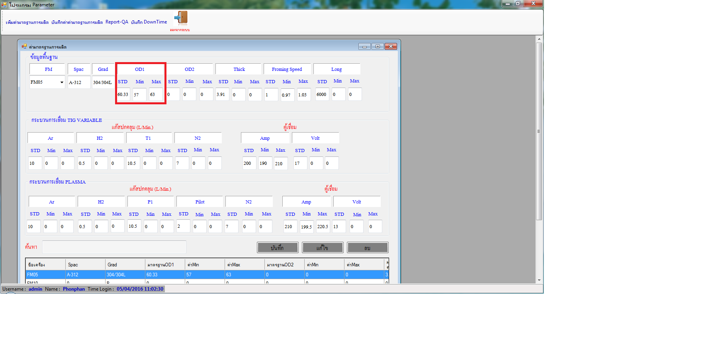Select the Thick STD field 3.91
Screen dimensions: 720x344
[222, 94]
